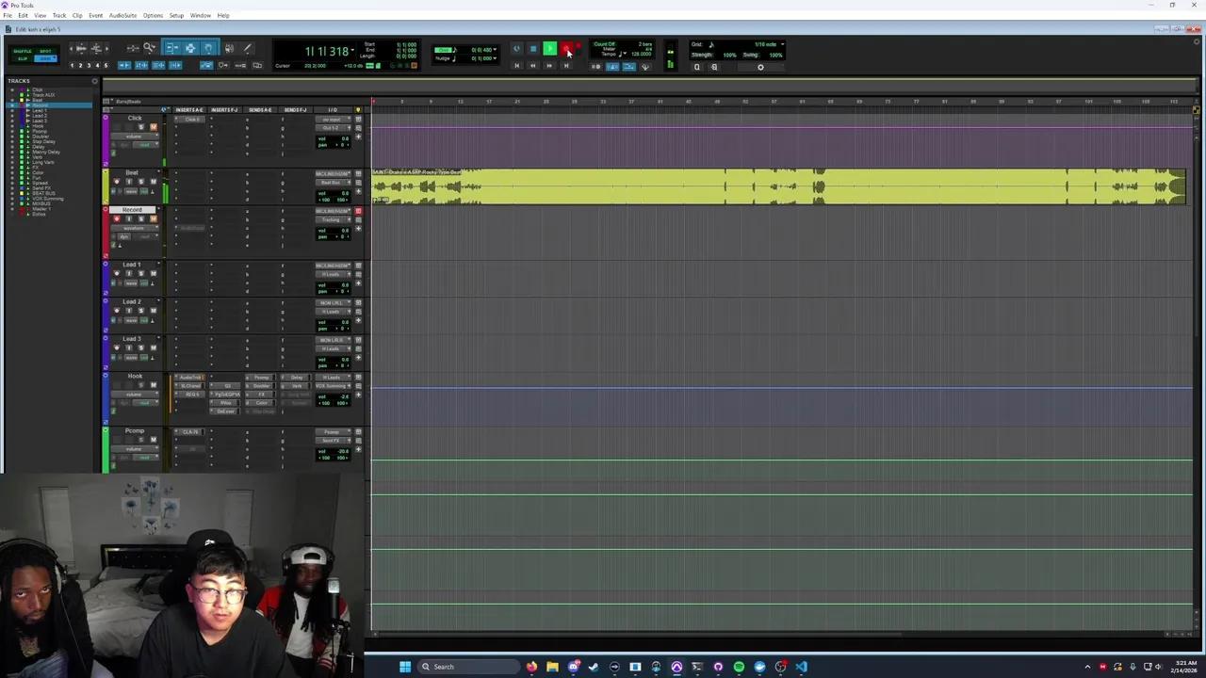Enable Slip edit mode
Viewport: 1206px width, 678px height.
click(x=22, y=58)
